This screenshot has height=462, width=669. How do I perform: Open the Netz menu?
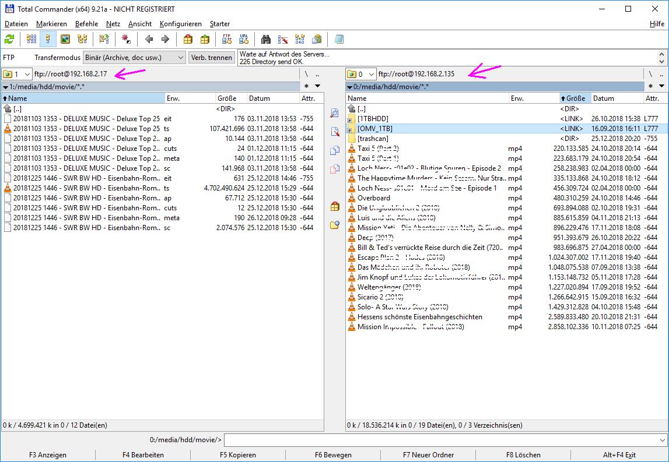click(x=113, y=24)
